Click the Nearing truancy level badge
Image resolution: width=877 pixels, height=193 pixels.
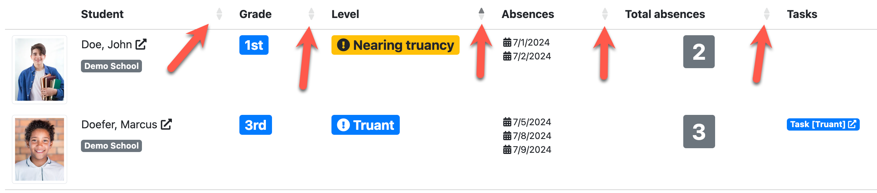(x=395, y=45)
